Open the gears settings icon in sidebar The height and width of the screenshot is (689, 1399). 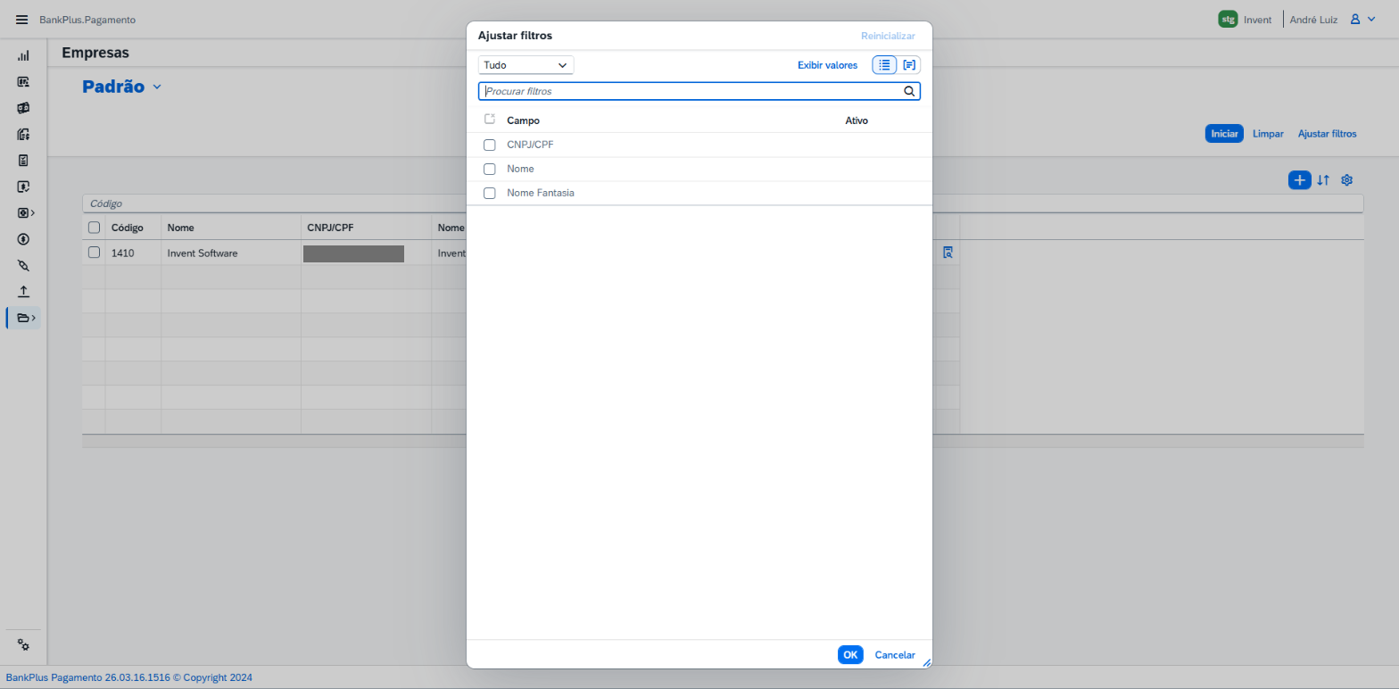coord(23,644)
